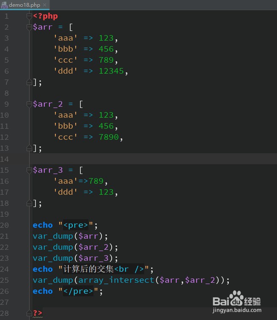
Task: Click the 'ccc' key on line 12
Action: (66, 137)
